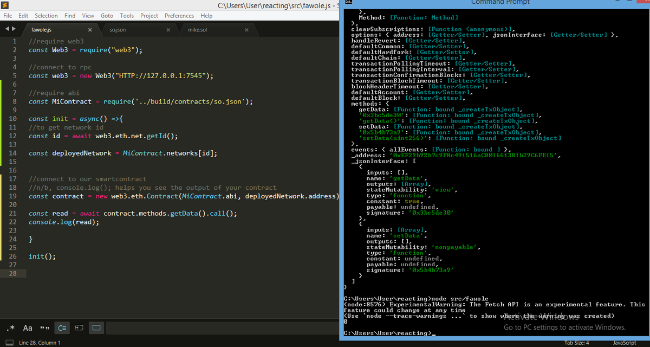Click 'Line 28, Column 1' status text
The image size is (650, 347).
pos(40,343)
